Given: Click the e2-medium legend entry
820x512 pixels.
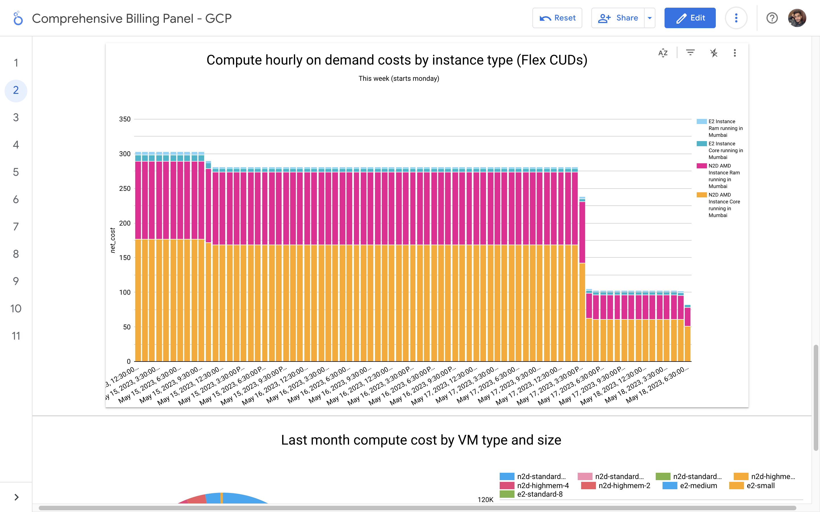Looking at the screenshot, I should 698,486.
